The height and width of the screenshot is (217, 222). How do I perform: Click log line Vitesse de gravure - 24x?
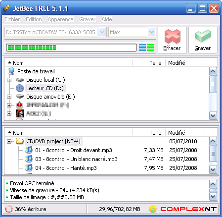click(54, 190)
